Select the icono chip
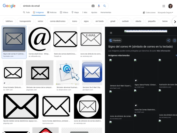 (x=75, y=21)
